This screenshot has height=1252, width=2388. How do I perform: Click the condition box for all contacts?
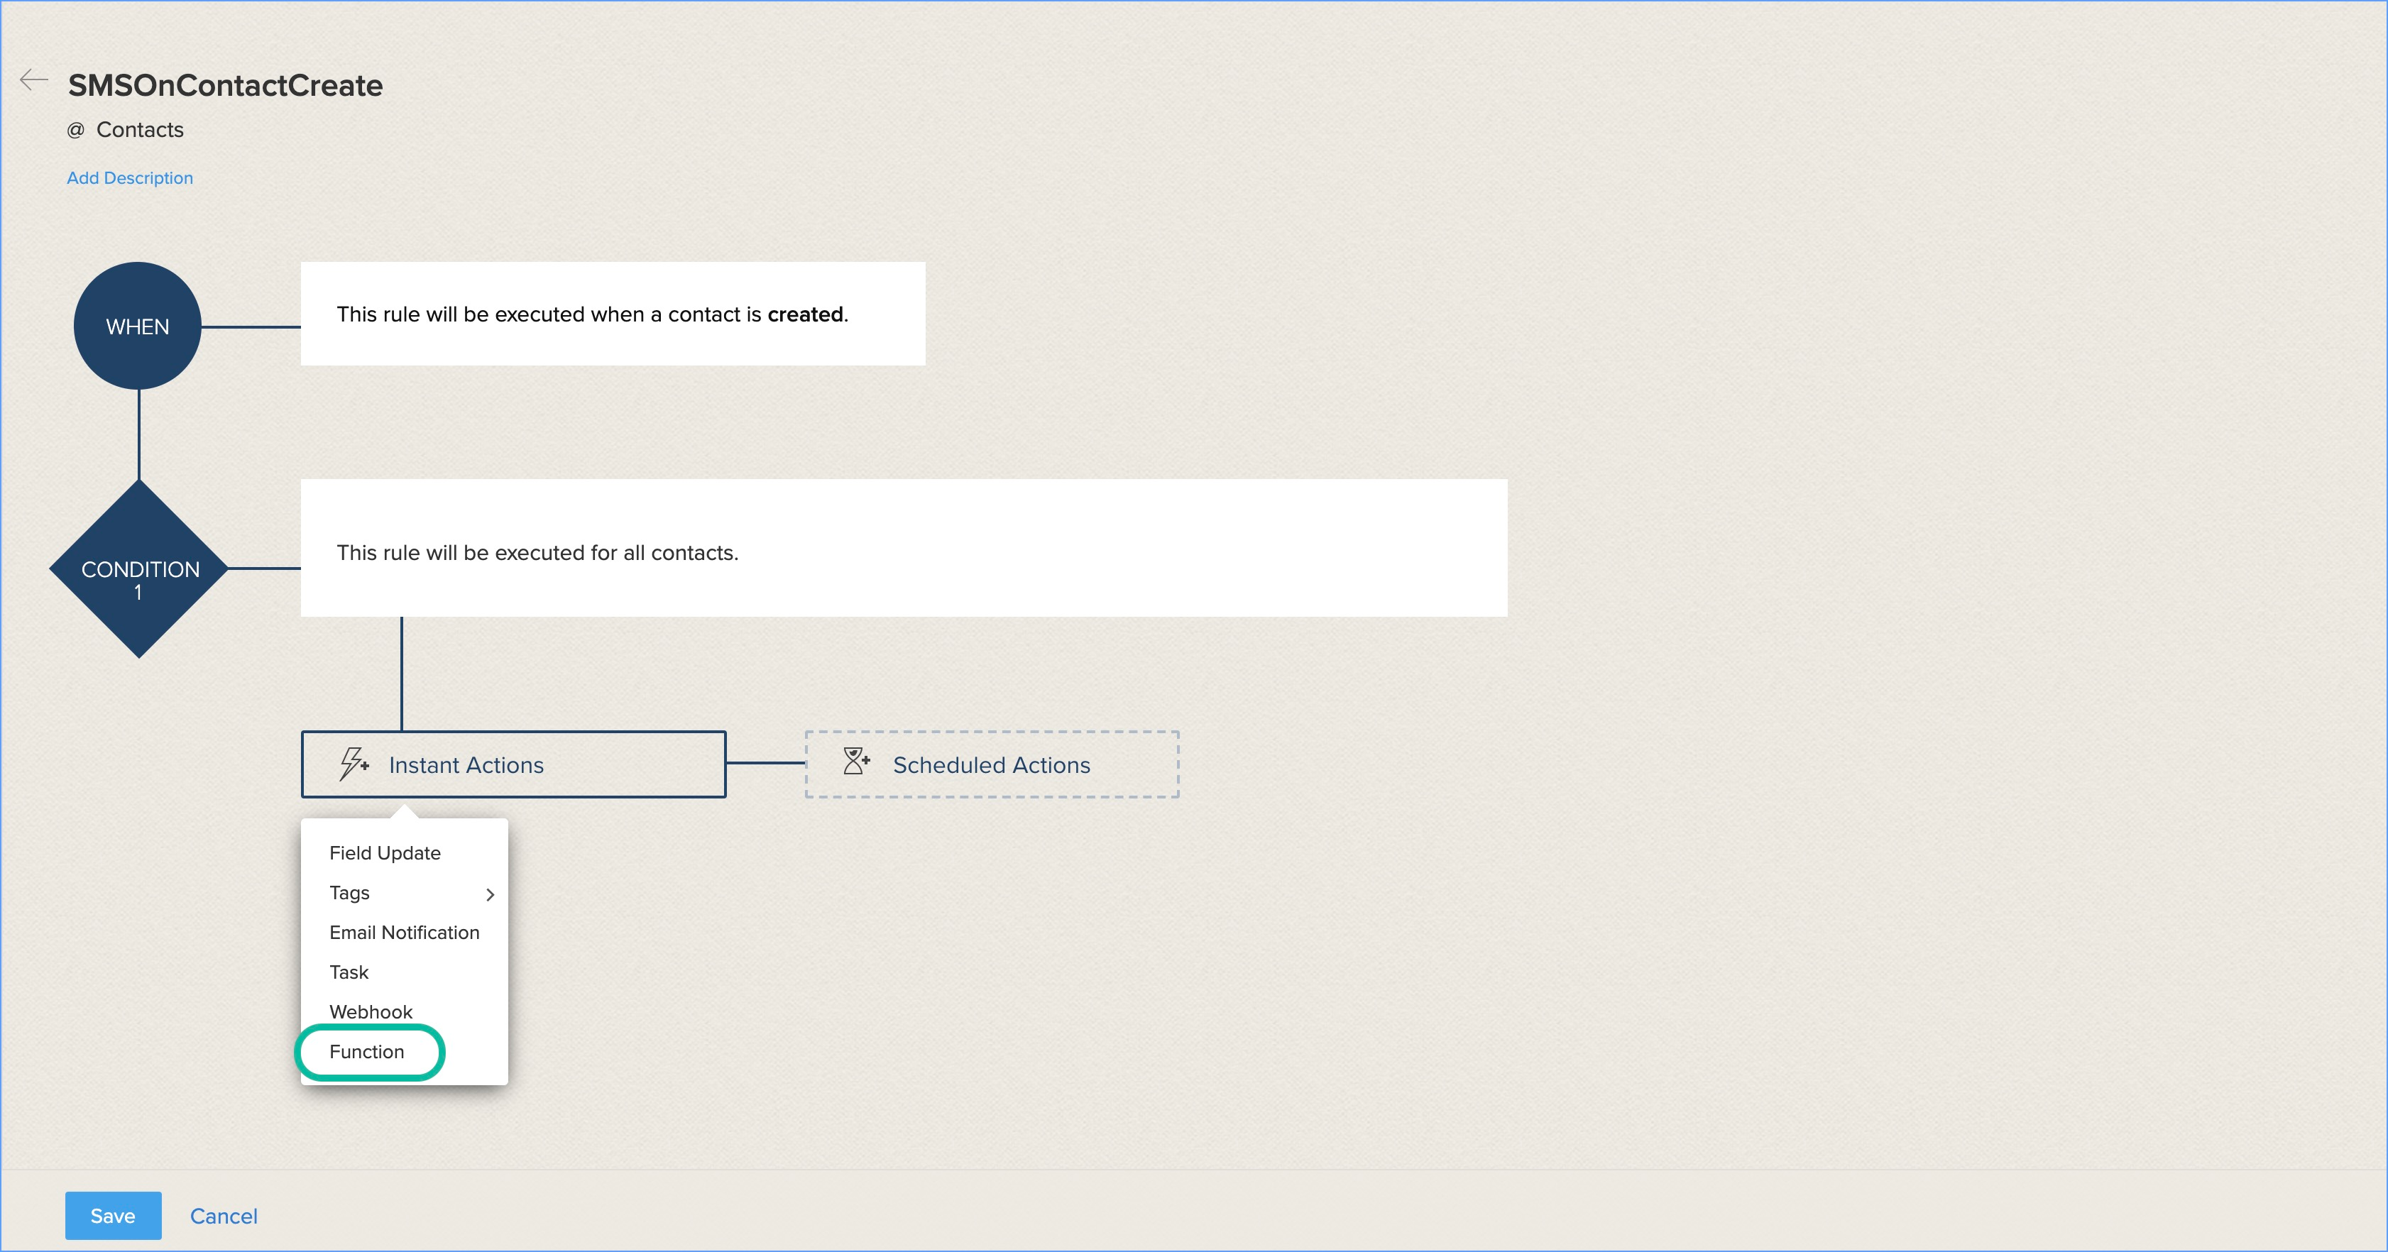(903, 549)
